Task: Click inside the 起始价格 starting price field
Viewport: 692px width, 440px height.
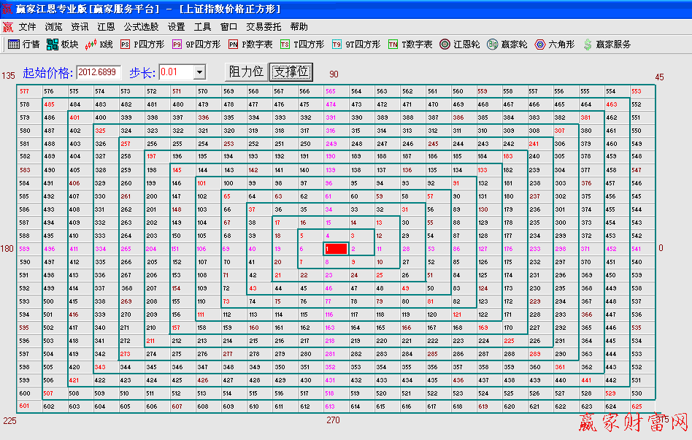Action: tap(100, 72)
